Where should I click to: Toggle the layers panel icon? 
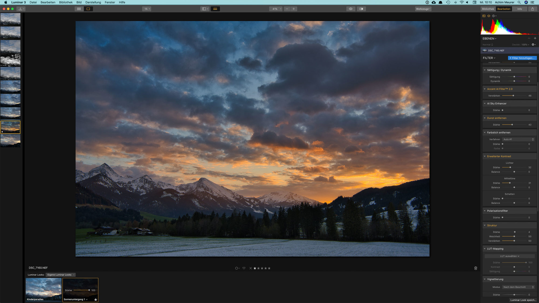pos(489,16)
